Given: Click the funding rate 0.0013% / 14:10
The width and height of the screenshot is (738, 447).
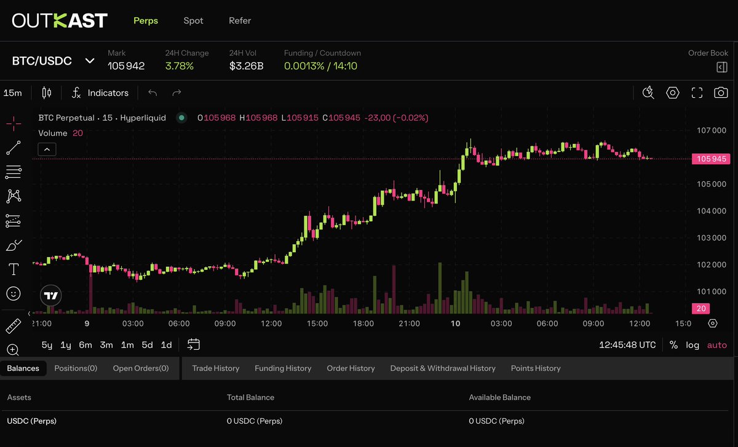Looking at the screenshot, I should (320, 66).
